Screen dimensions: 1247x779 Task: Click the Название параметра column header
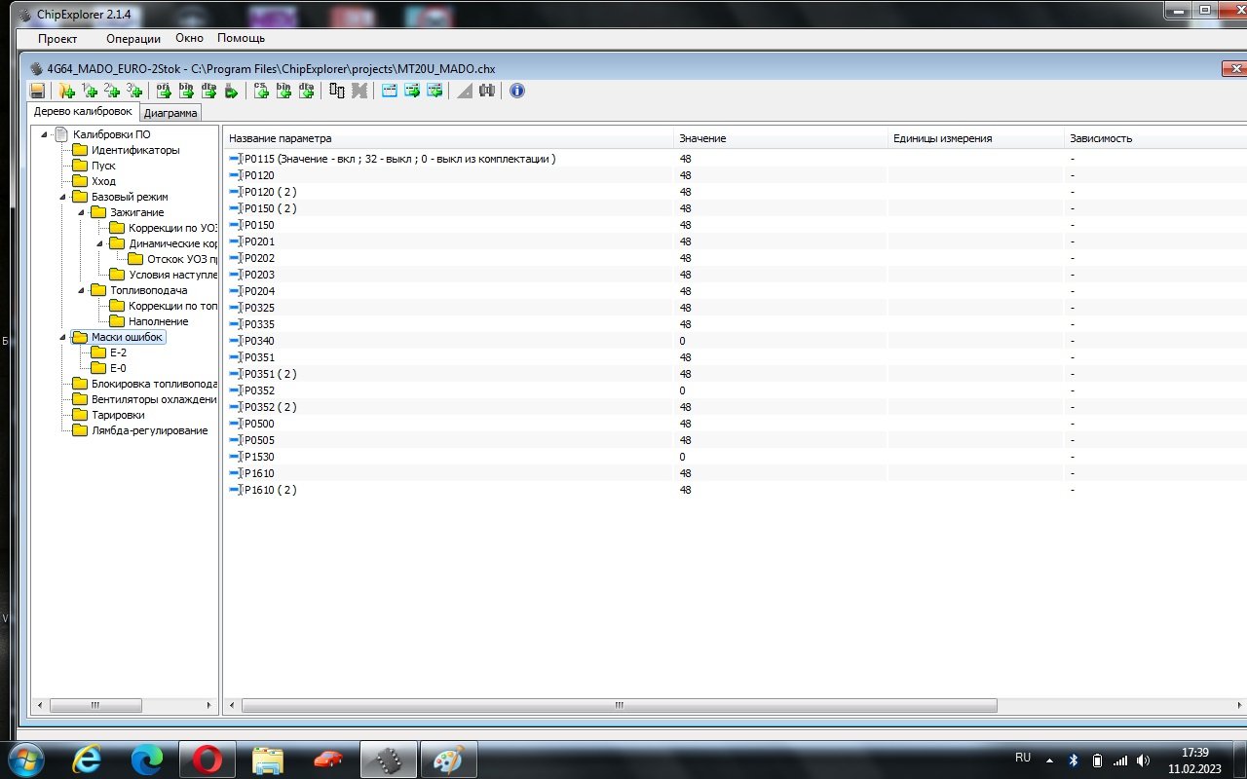(281, 138)
